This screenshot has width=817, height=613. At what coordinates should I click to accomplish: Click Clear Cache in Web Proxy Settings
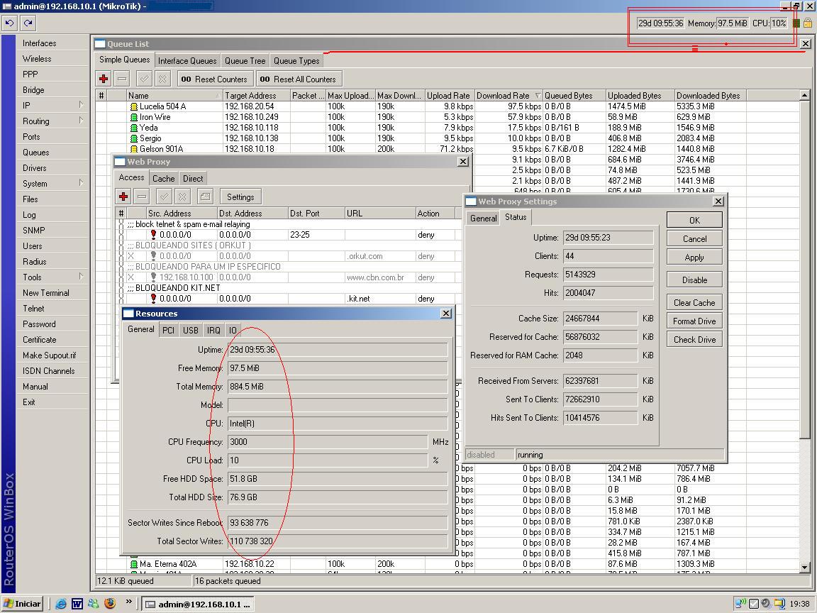coord(694,302)
